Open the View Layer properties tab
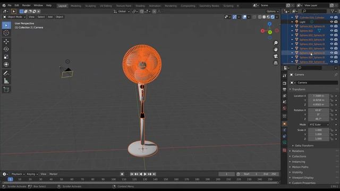Viewport: 340px width, 191px height. click(285, 95)
